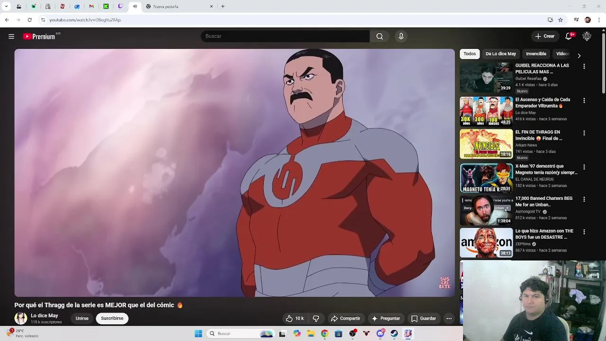Install YouTube app icon in address bar
This screenshot has height=341, width=606.
pyautogui.click(x=550, y=20)
